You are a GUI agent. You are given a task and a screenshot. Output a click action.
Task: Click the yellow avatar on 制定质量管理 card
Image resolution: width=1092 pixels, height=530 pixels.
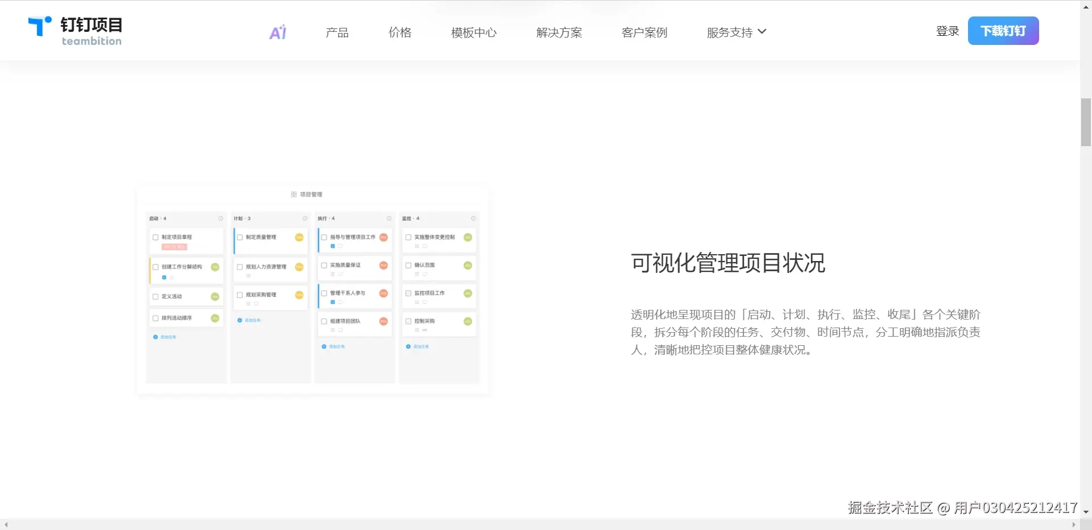click(x=299, y=237)
